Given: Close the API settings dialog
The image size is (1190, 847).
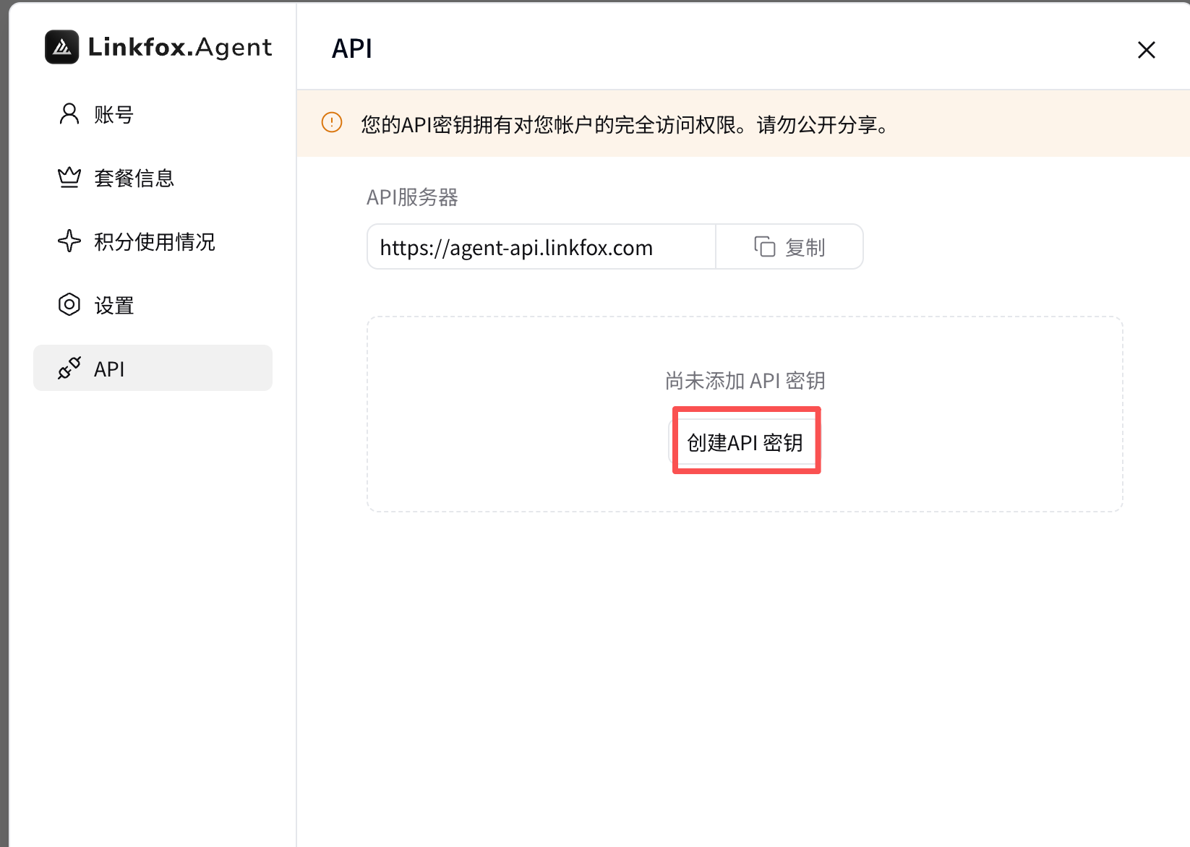Looking at the screenshot, I should click(x=1147, y=50).
